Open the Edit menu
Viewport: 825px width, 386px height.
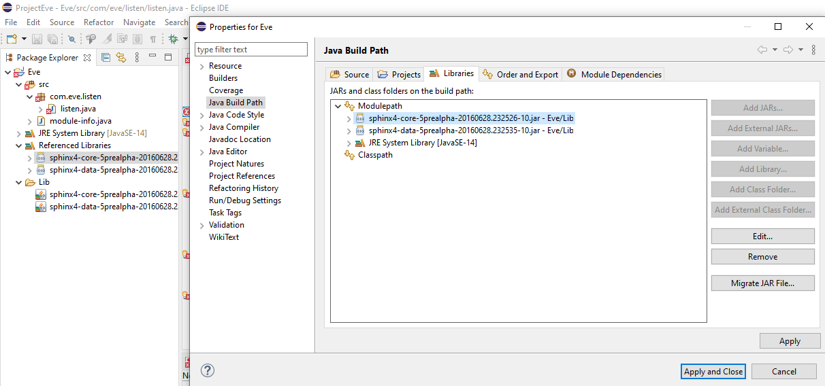(33, 22)
